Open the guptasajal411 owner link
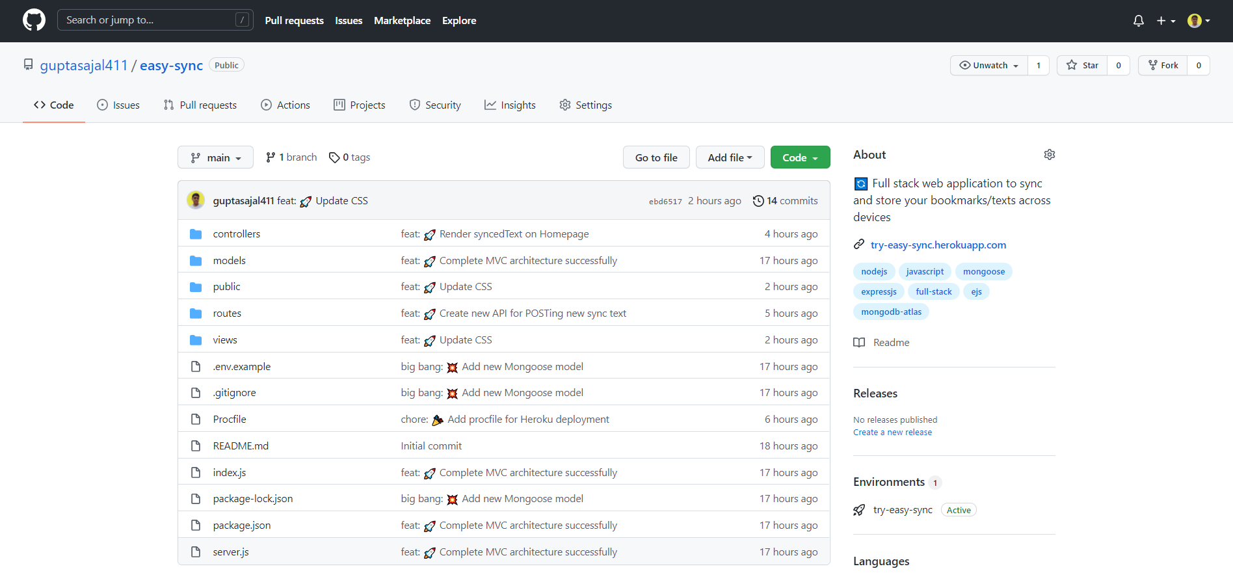Image resolution: width=1233 pixels, height=573 pixels. tap(84, 65)
